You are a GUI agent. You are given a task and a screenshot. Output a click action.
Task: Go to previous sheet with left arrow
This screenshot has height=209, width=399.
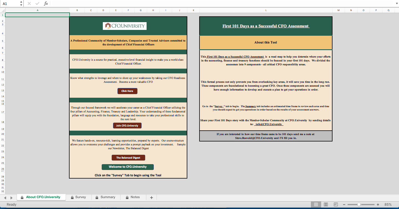(5, 198)
